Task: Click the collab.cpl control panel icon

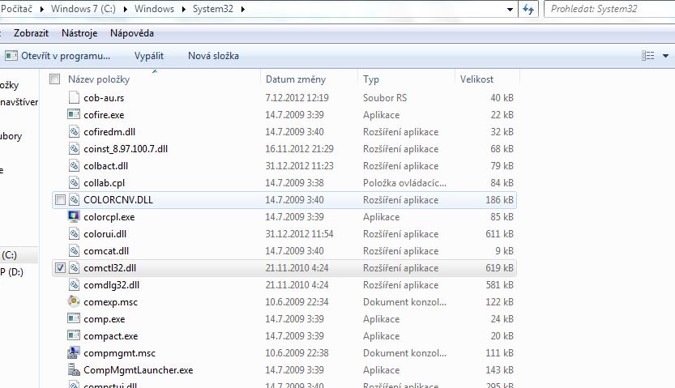Action: (74, 183)
